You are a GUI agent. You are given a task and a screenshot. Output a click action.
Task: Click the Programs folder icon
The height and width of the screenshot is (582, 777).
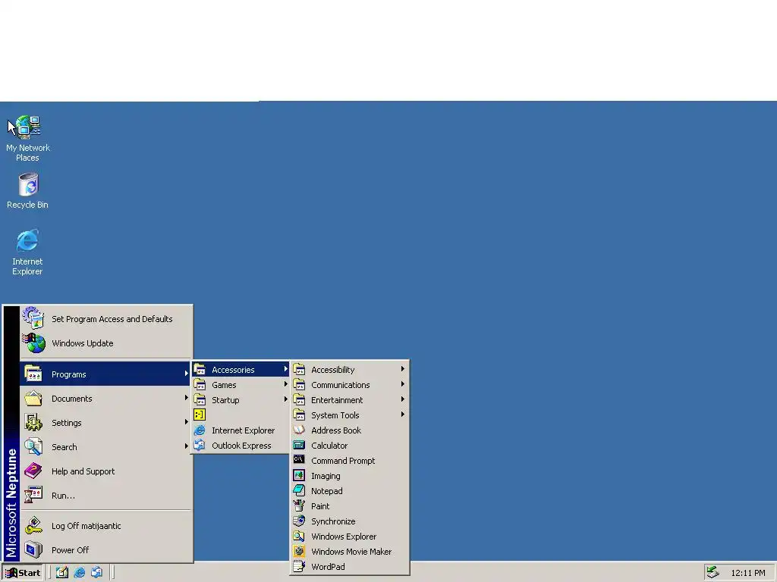tap(33, 374)
